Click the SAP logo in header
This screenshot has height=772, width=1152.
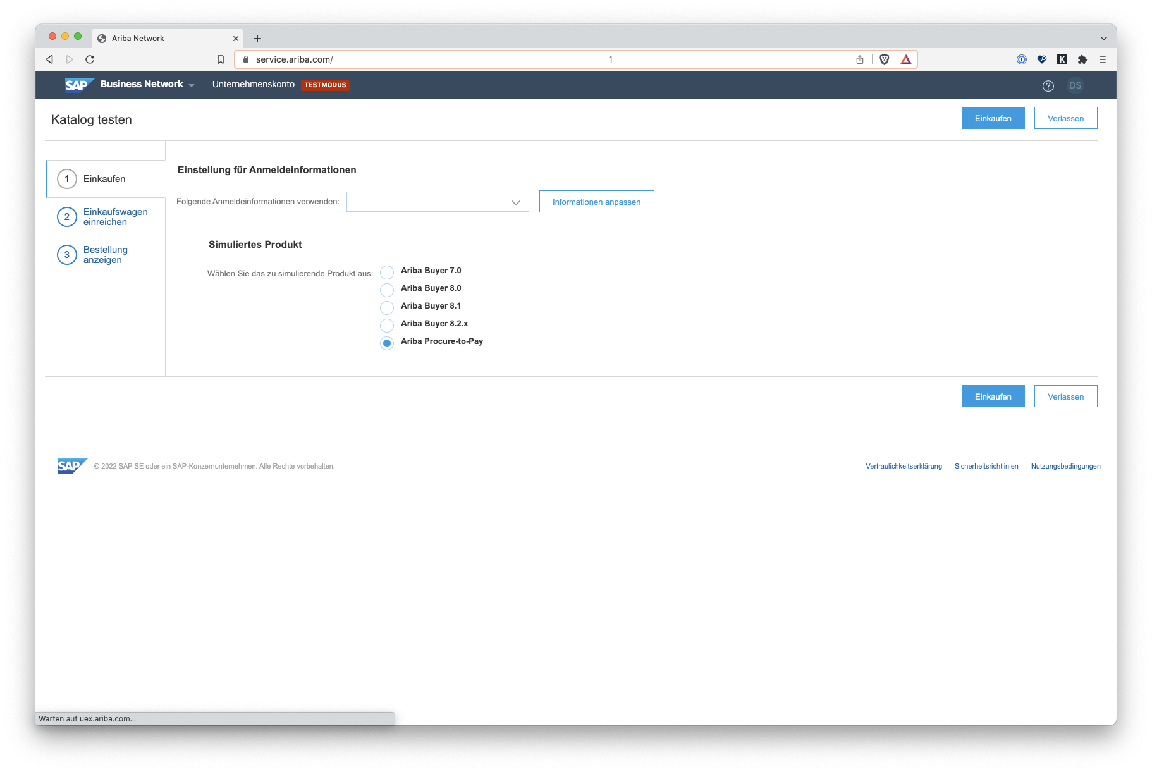point(80,85)
